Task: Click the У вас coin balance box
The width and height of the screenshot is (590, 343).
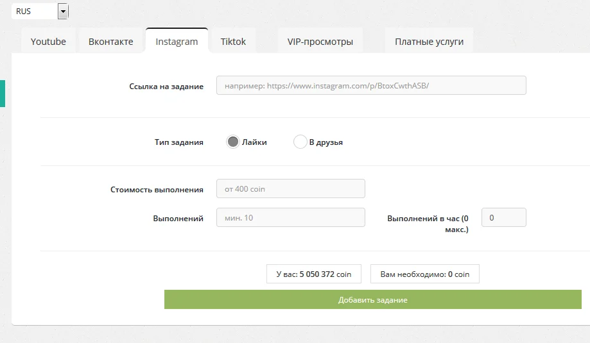Action: tap(314, 274)
